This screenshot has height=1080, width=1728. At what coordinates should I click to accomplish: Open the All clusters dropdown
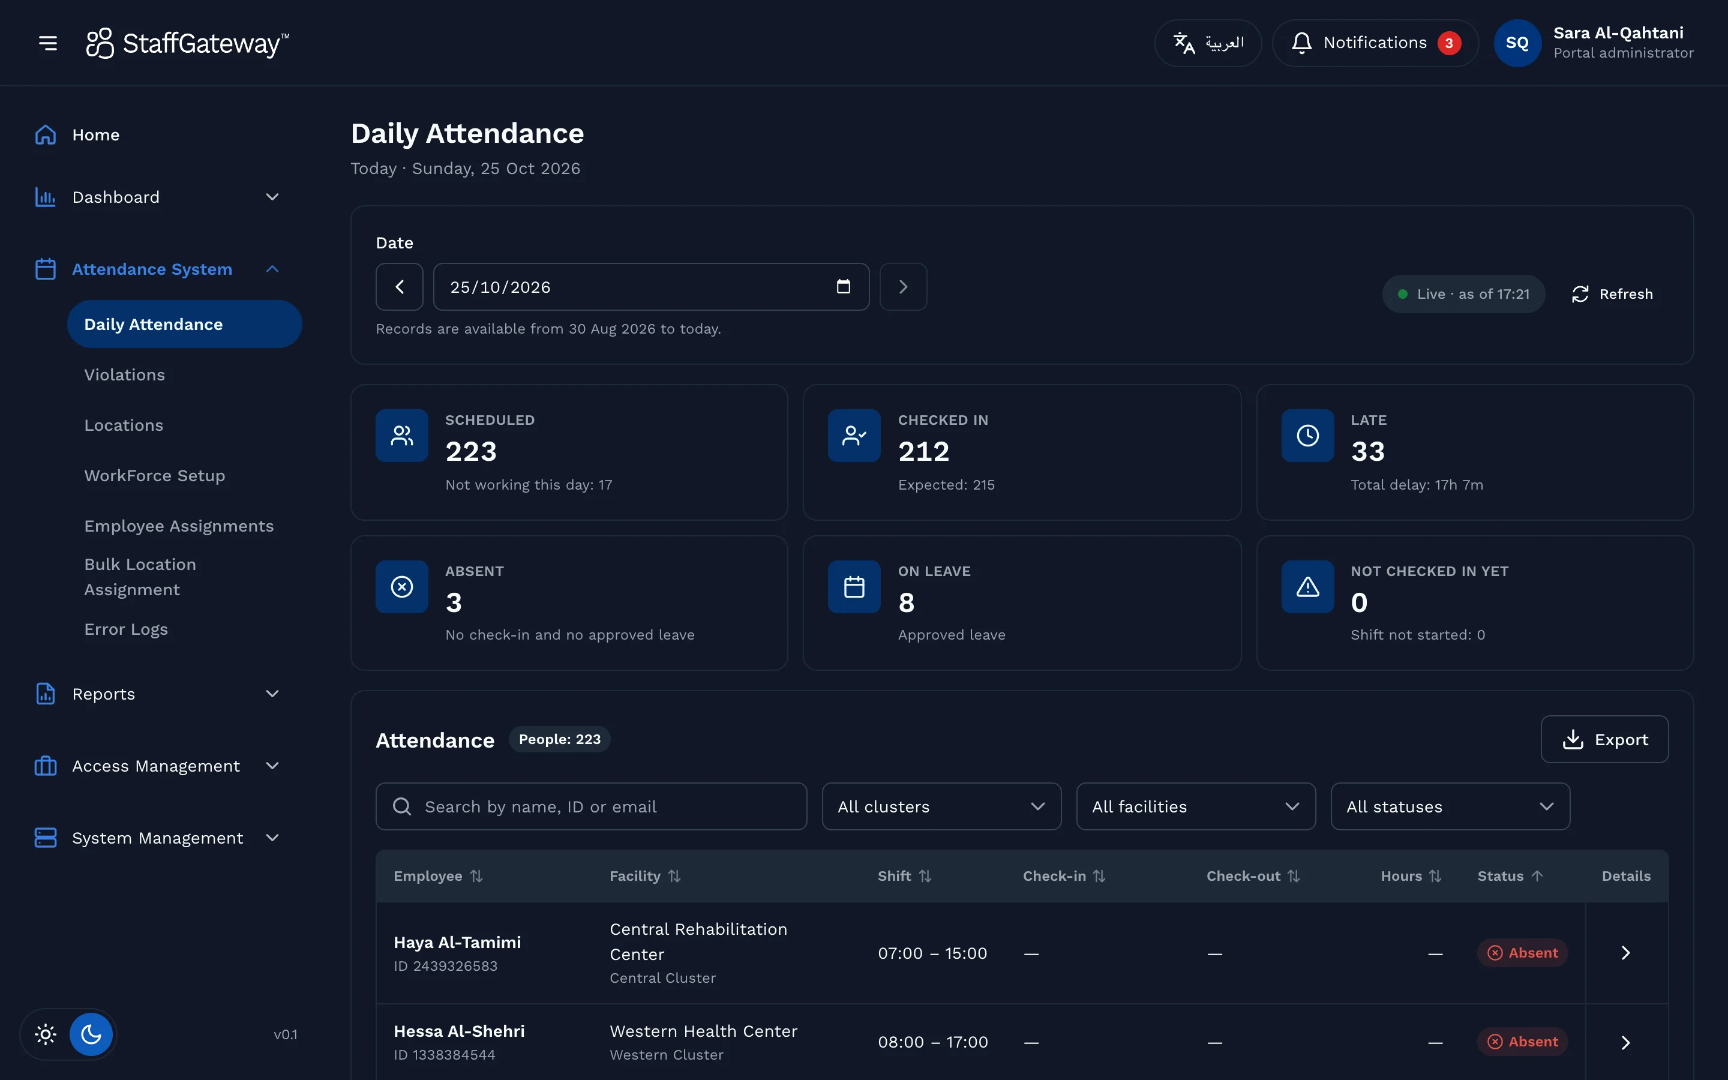[x=941, y=806]
